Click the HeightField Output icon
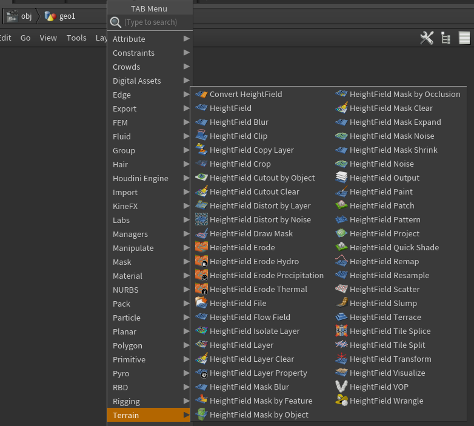The width and height of the screenshot is (474, 426). [x=342, y=178]
